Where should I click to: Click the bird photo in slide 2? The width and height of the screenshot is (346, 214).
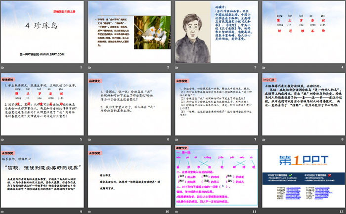(x=152, y=33)
